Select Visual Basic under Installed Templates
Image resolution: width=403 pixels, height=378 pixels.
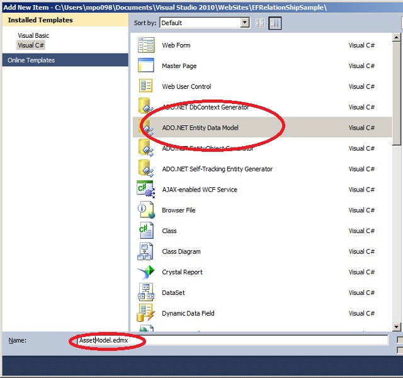pyautogui.click(x=33, y=35)
